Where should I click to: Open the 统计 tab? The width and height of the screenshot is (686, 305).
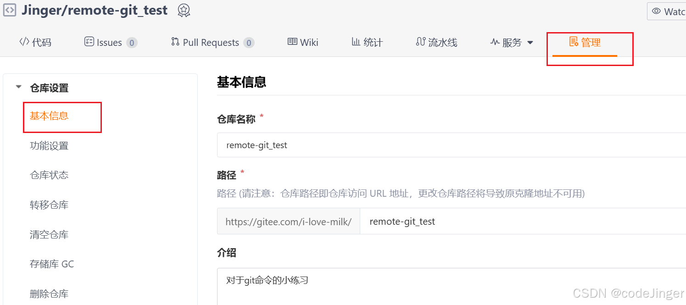(367, 43)
